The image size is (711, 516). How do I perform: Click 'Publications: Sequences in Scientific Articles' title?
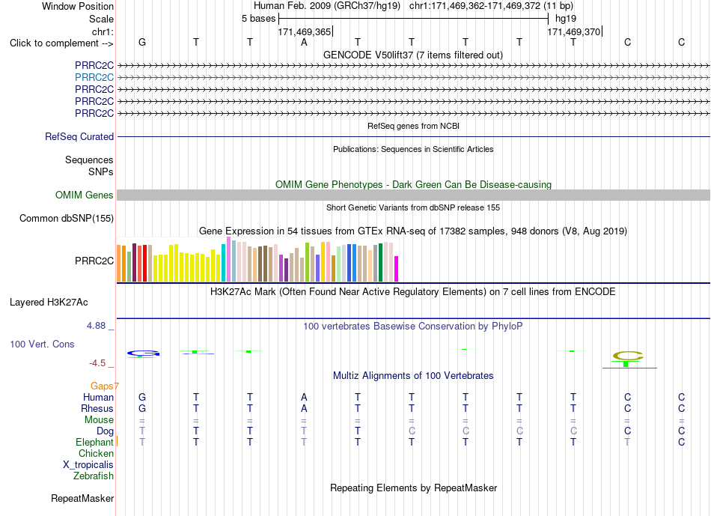tap(413, 149)
